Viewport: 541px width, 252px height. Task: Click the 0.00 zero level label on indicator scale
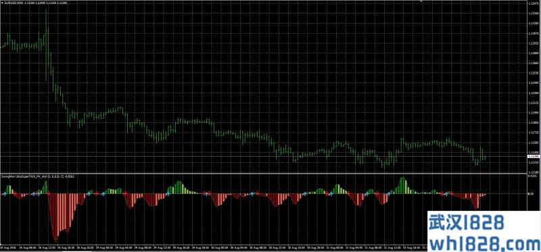(x=532, y=194)
